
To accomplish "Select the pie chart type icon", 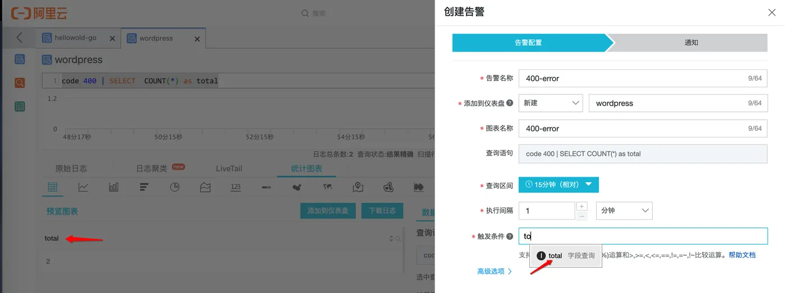I will pyautogui.click(x=175, y=187).
